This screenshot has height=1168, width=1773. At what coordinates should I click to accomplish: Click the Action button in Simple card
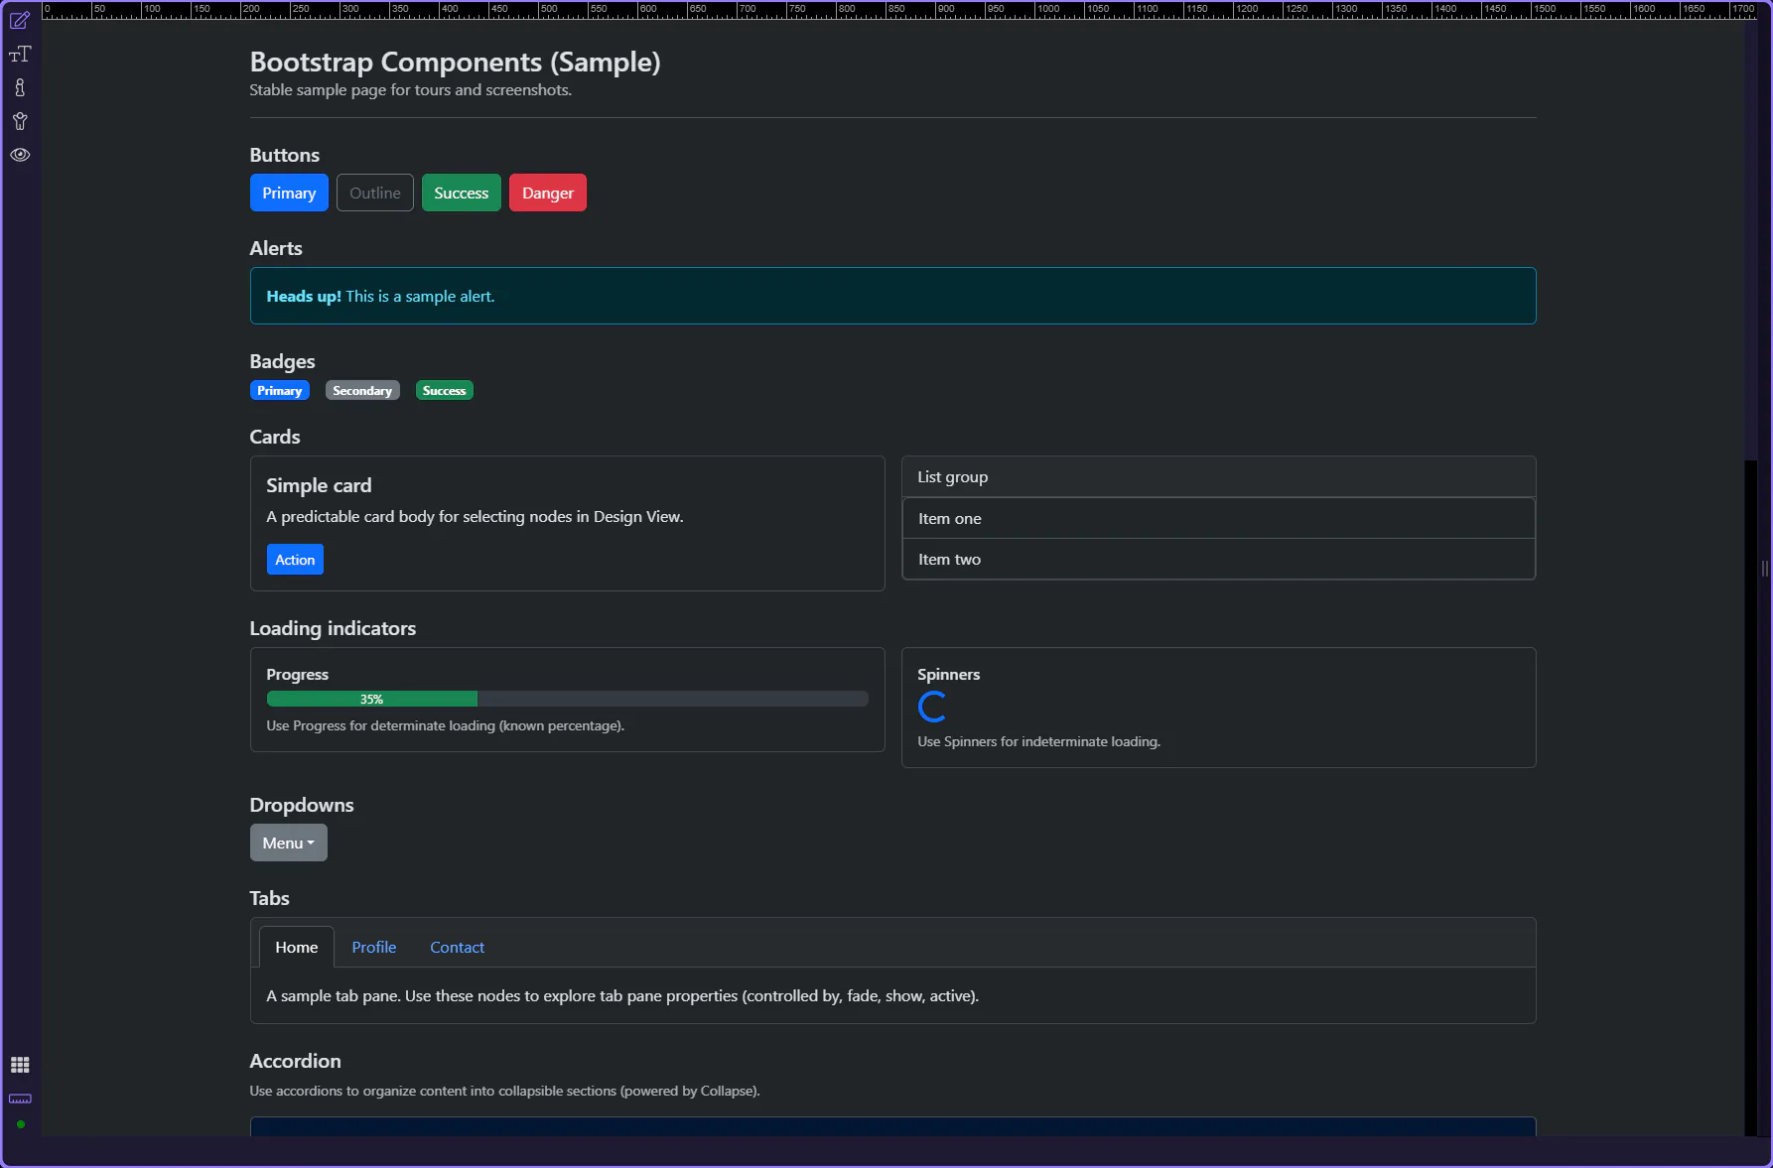295,560
